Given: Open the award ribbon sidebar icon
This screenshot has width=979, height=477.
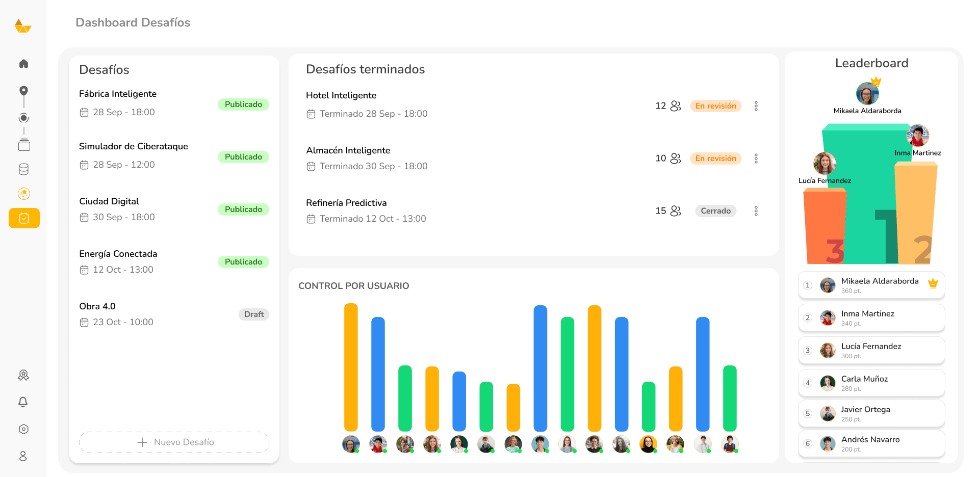Looking at the screenshot, I should click(23, 376).
